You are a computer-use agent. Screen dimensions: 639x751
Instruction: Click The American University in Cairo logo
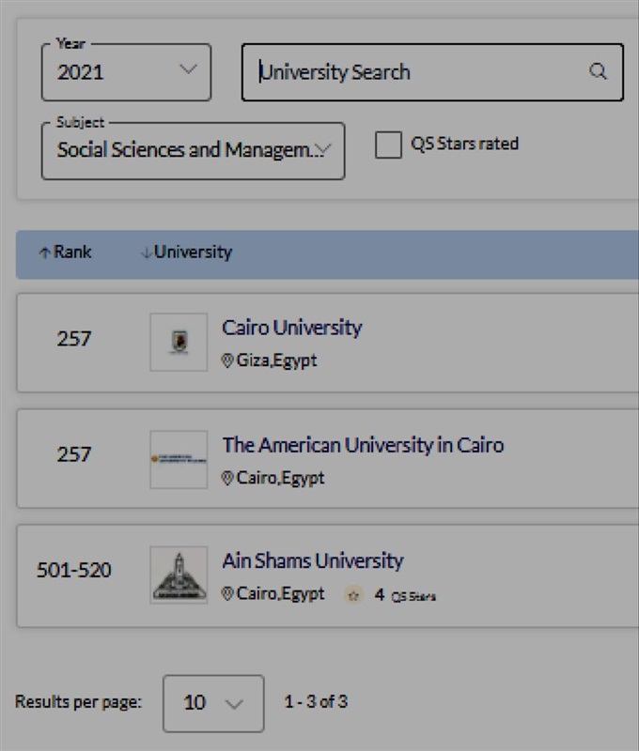coord(179,459)
